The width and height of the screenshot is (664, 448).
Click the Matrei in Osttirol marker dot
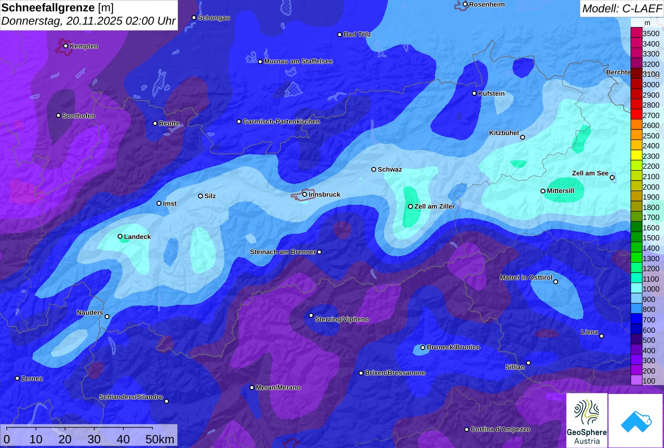tap(555, 282)
